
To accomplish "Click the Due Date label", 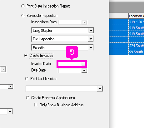I will [x=39, y=70].
